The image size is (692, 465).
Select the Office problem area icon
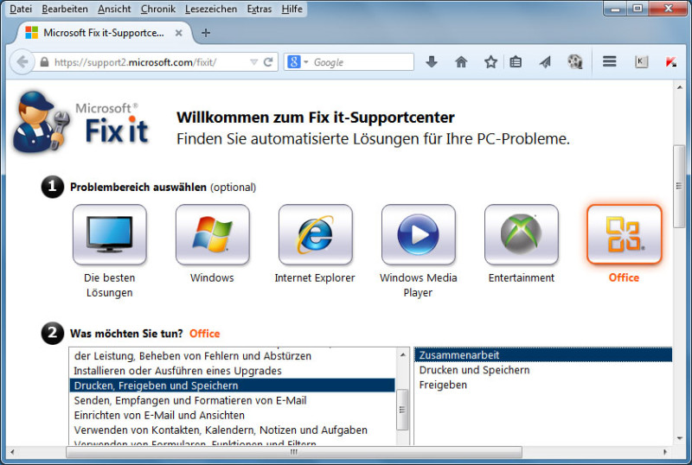click(624, 234)
